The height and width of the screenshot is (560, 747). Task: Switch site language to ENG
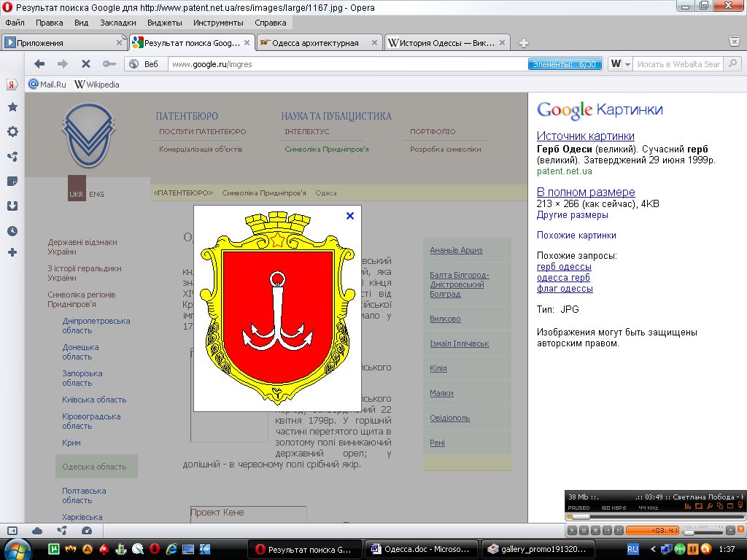(x=96, y=194)
